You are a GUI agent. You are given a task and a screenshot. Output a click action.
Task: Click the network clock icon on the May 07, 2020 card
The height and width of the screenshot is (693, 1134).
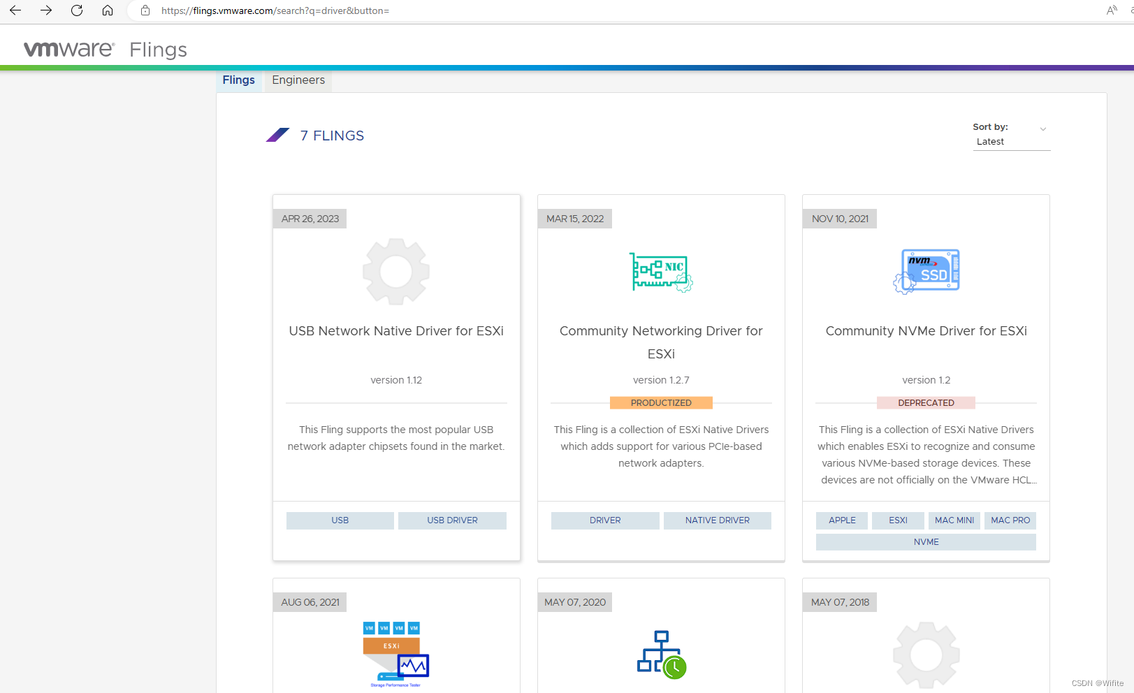point(661,655)
